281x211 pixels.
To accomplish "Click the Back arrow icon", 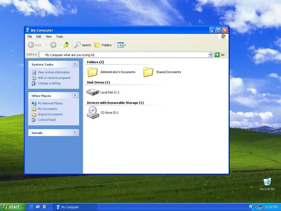I will (31, 45).
